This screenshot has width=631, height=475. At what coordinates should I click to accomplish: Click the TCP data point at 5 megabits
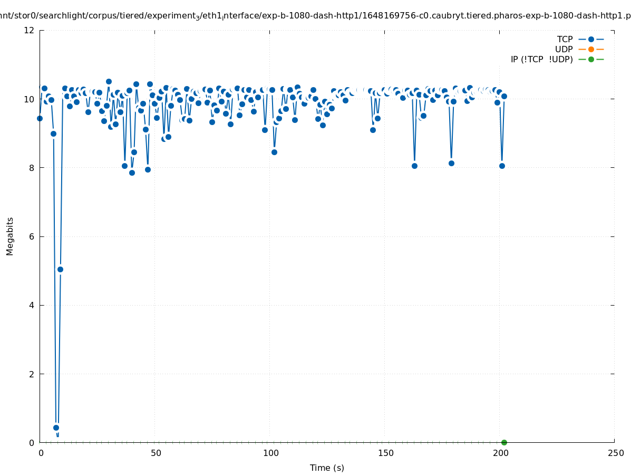[x=60, y=269]
